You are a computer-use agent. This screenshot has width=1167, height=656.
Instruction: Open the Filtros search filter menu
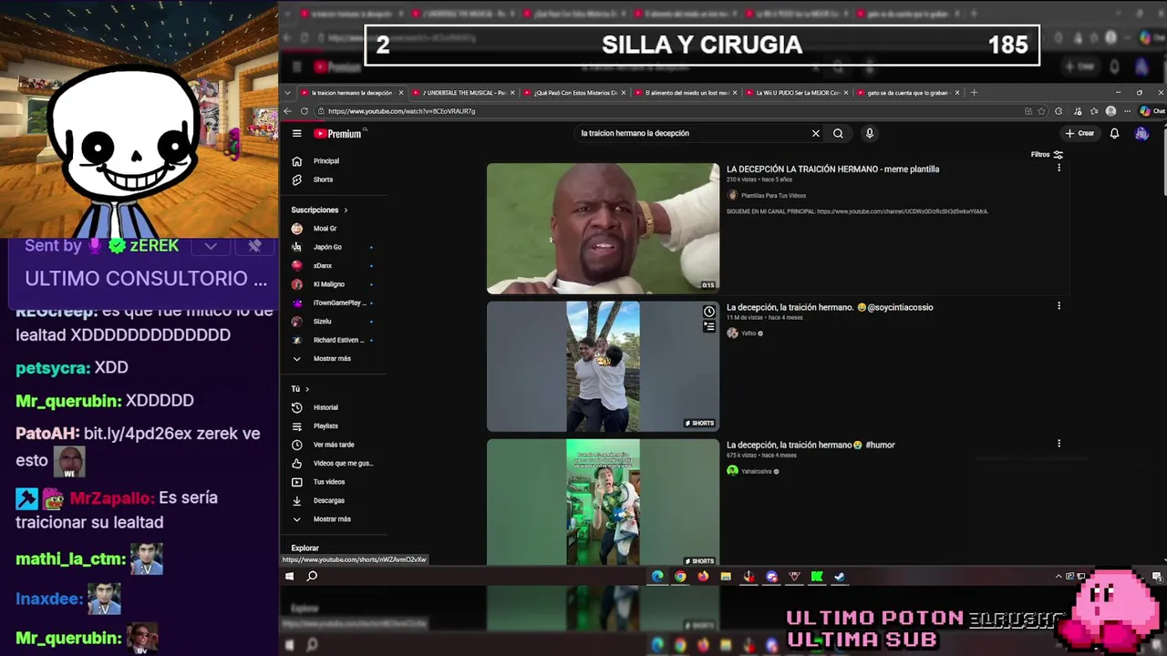click(1047, 155)
